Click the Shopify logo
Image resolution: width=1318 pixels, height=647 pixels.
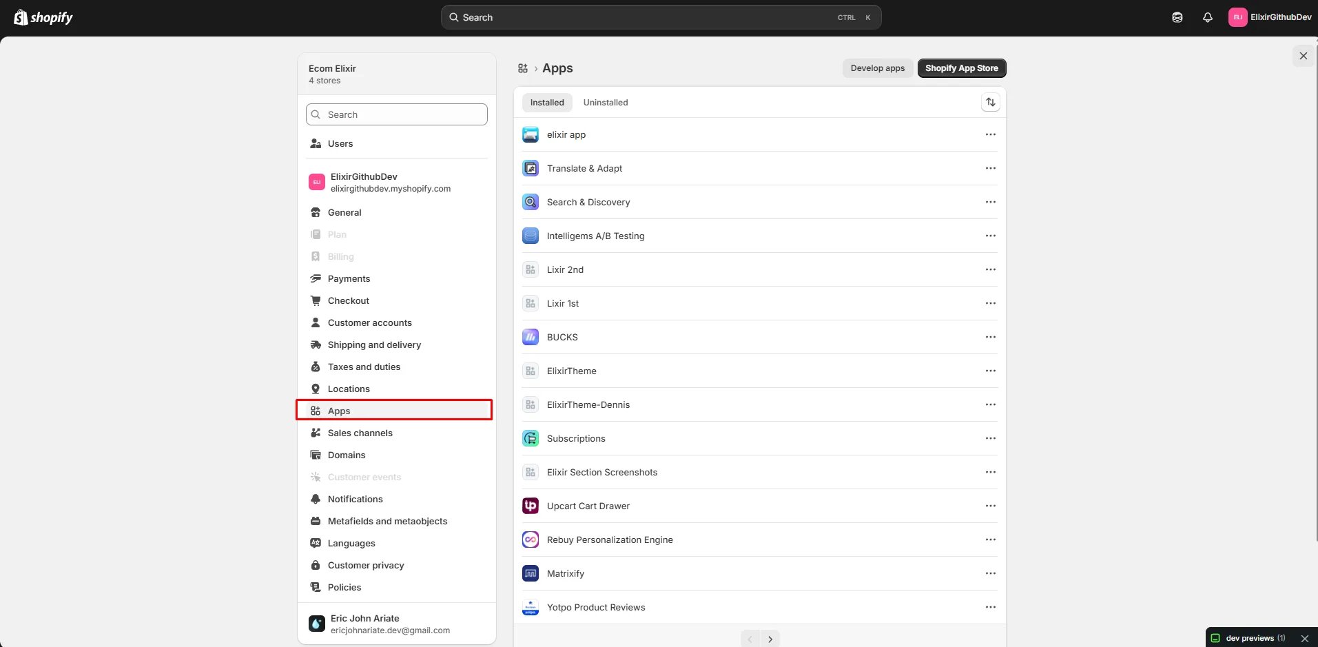click(43, 17)
